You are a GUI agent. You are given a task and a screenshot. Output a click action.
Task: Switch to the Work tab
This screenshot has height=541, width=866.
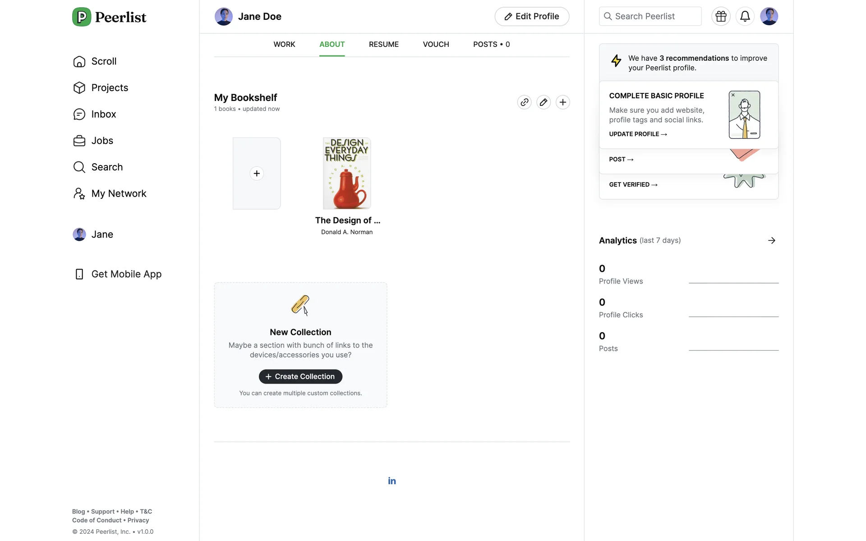[284, 44]
